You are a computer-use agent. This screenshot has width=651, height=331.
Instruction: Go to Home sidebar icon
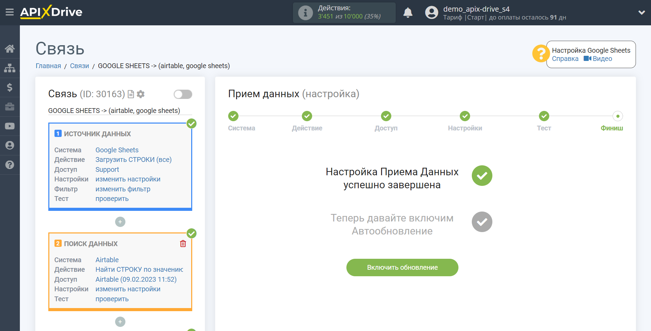pyautogui.click(x=10, y=49)
